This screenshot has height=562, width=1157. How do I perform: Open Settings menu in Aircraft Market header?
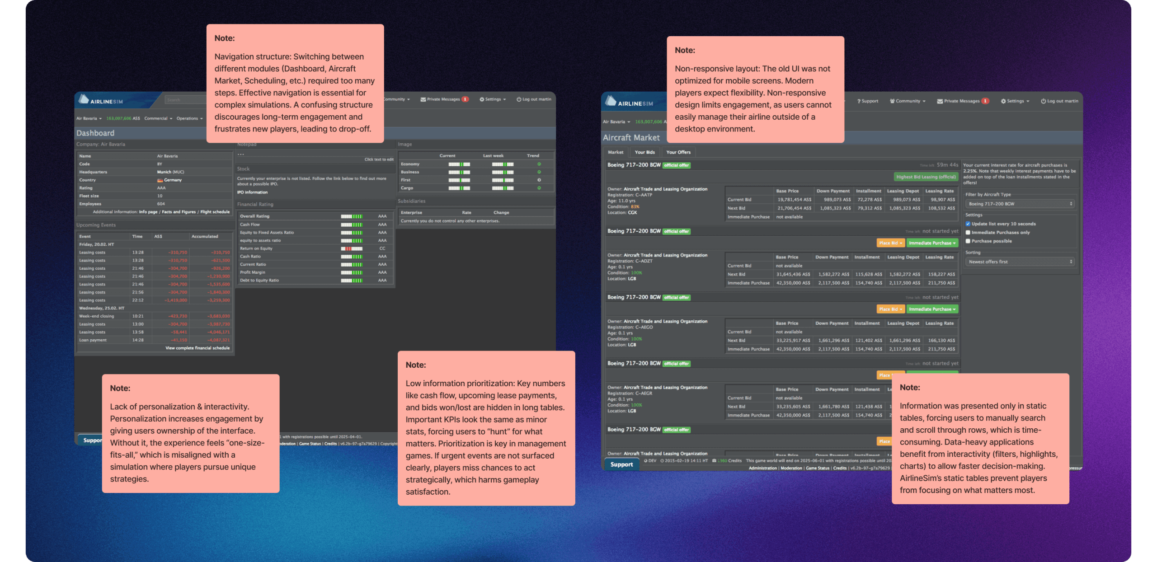(x=1015, y=101)
